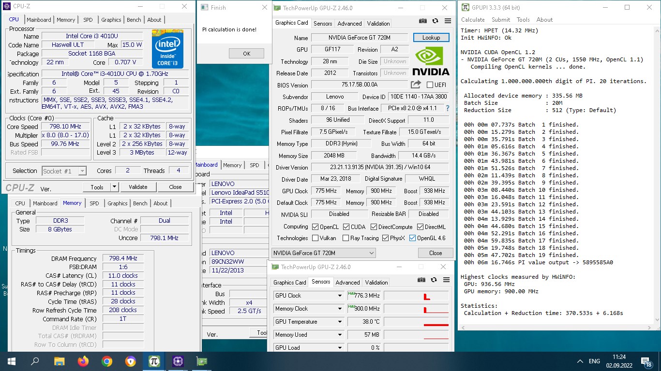Screen dimensions: 661x371
Task: Open GPU Load sensor dropdown arrow
Action: (x=340, y=348)
